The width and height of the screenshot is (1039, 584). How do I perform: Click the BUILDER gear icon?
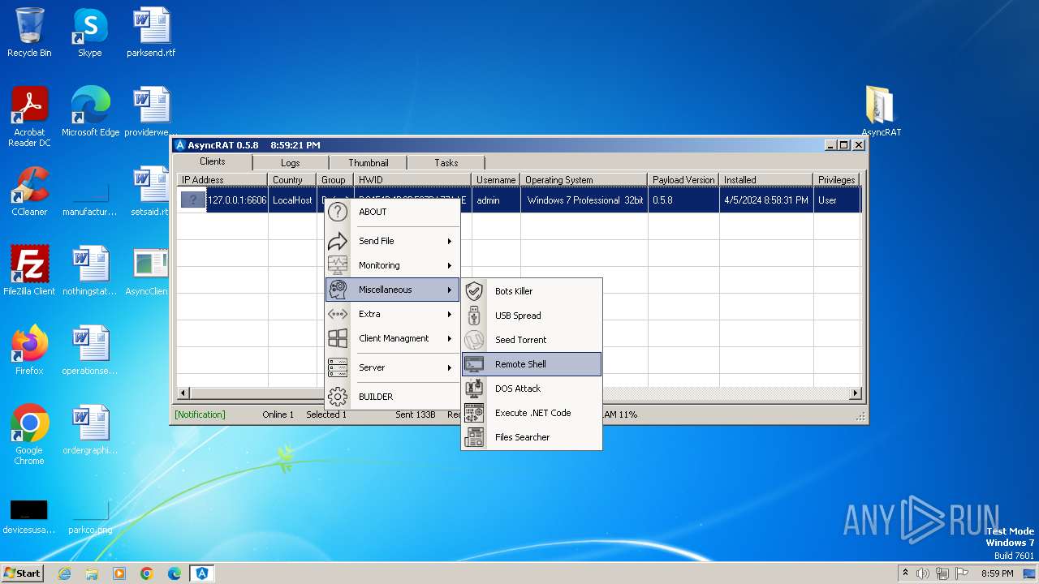click(338, 397)
